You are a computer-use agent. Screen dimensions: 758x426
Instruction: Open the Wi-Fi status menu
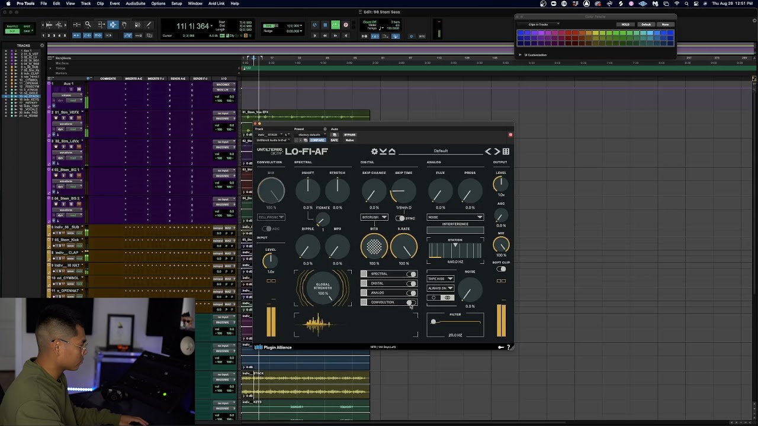677,4
